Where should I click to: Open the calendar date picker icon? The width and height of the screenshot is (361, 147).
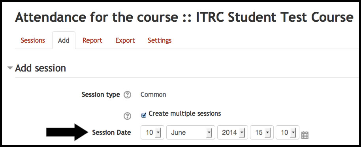click(305, 135)
